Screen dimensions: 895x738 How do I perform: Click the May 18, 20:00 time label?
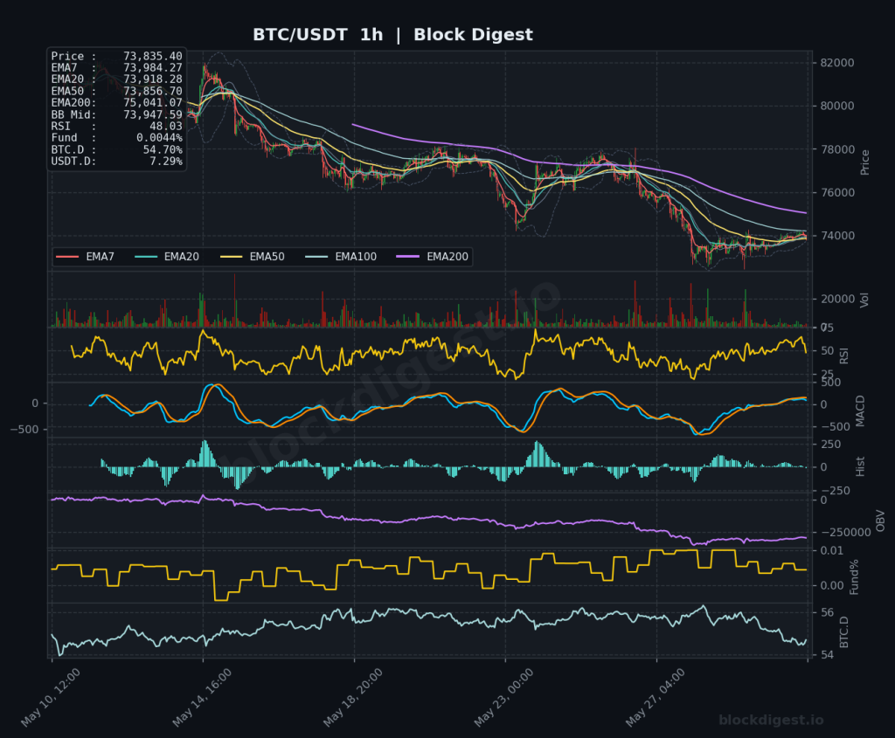point(353,698)
